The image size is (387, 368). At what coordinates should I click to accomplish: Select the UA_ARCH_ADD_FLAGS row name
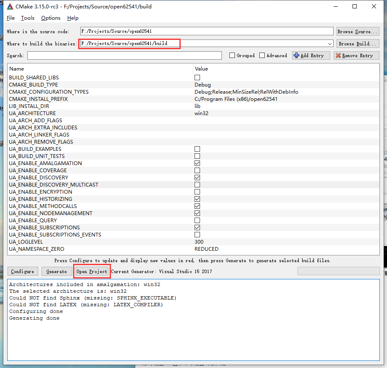pyautogui.click(x=36, y=121)
